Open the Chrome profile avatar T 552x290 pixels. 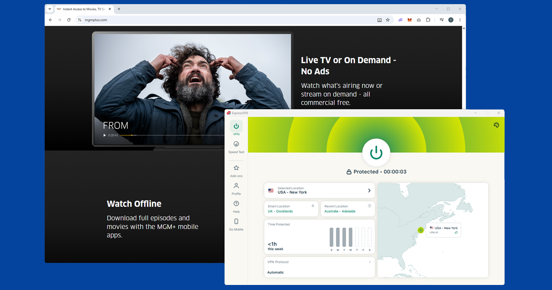[451, 20]
